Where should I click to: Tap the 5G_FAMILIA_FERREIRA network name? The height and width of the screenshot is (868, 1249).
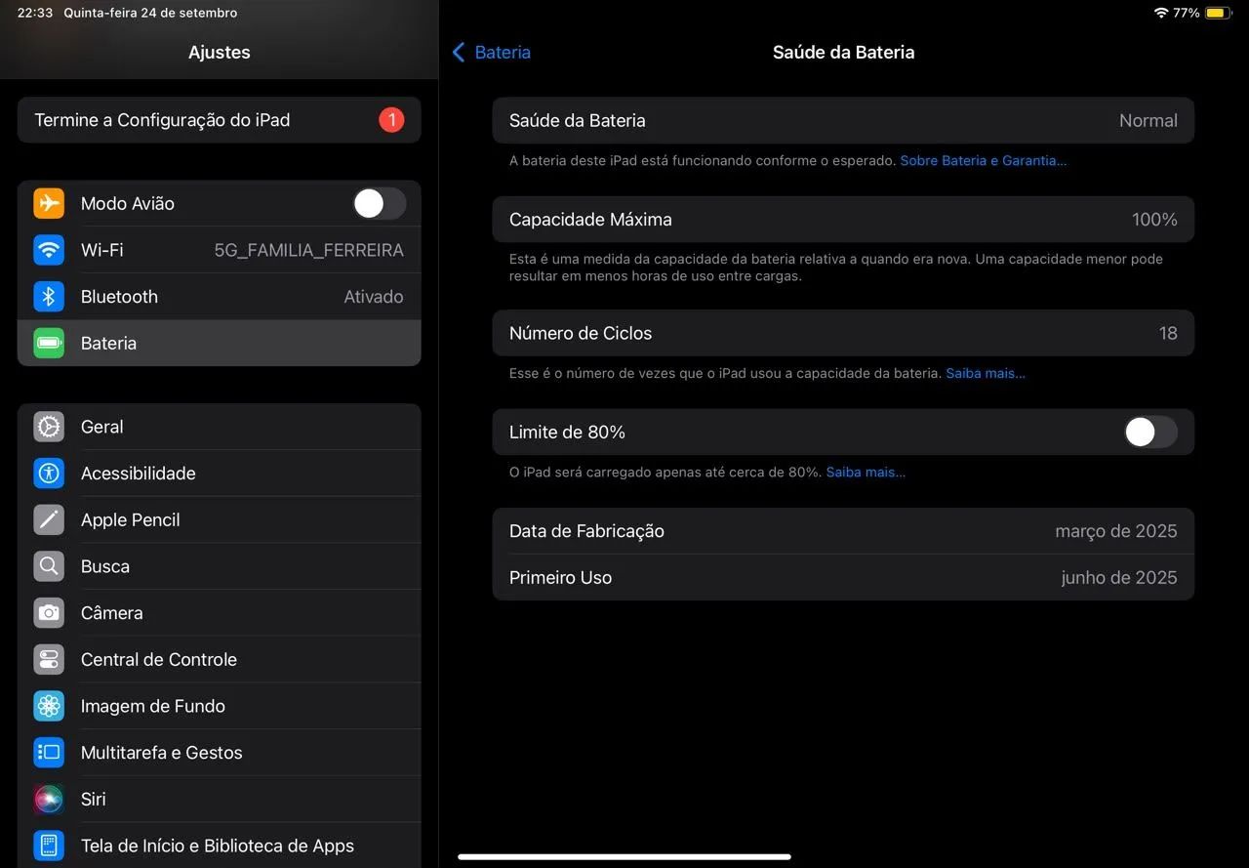(309, 250)
